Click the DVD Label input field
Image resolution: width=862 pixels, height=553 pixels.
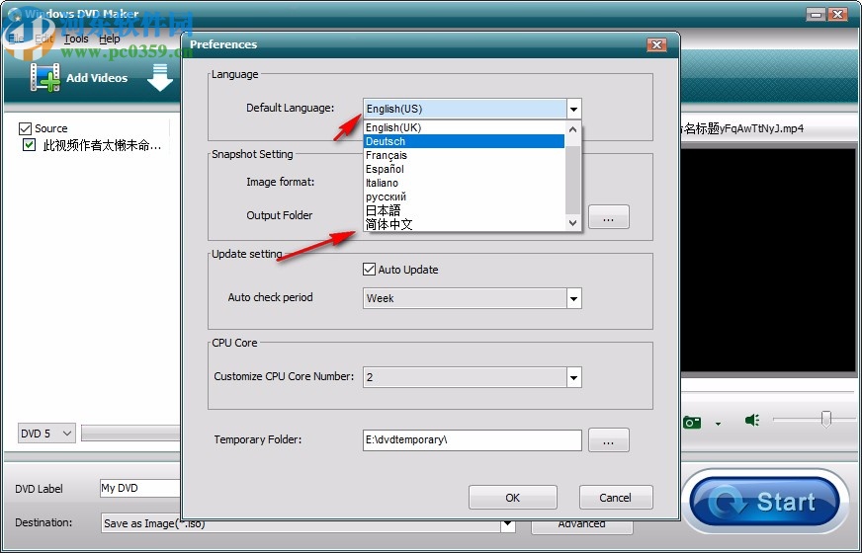[140, 488]
